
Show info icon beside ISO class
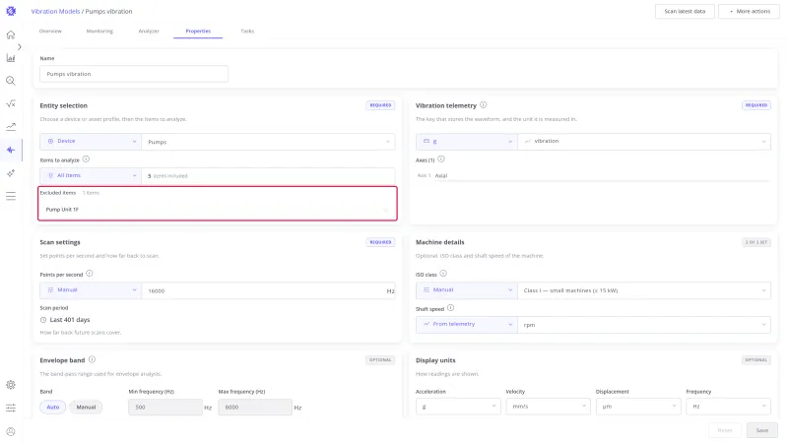[443, 274]
